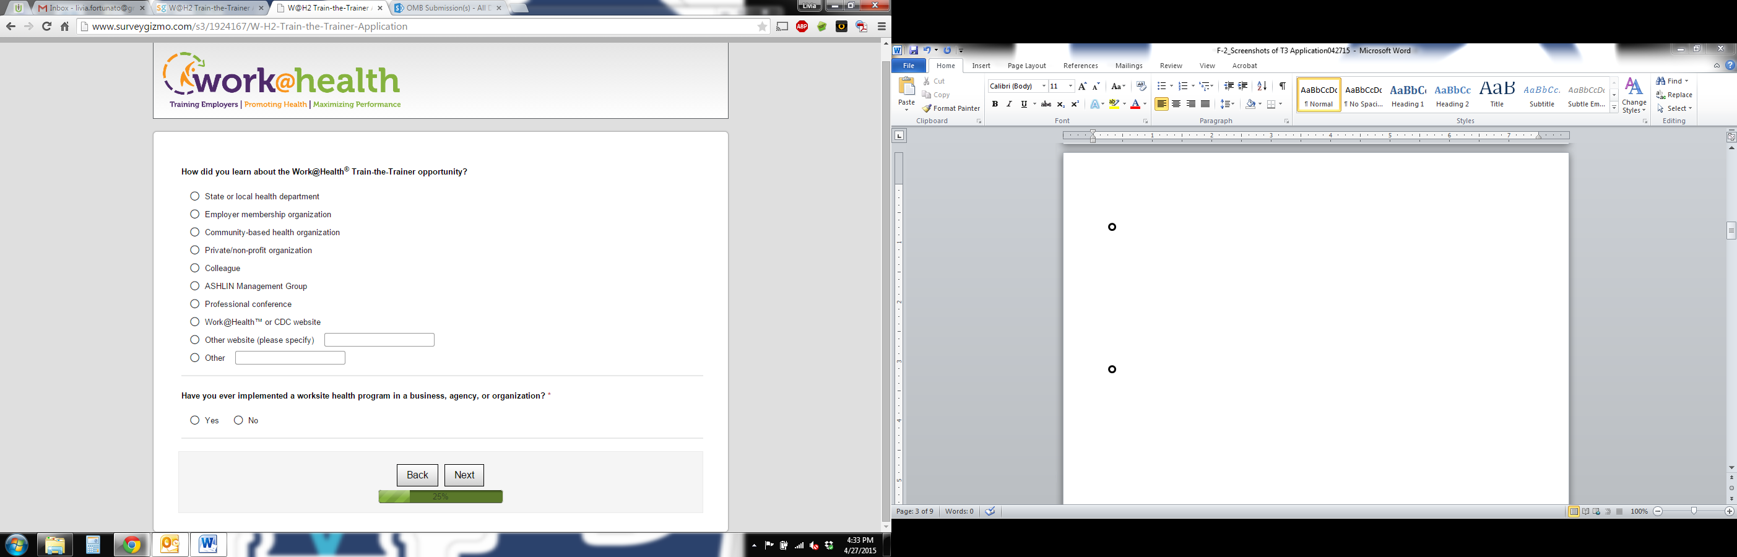Click the Next button on the survey
1737x557 pixels.
tap(464, 475)
